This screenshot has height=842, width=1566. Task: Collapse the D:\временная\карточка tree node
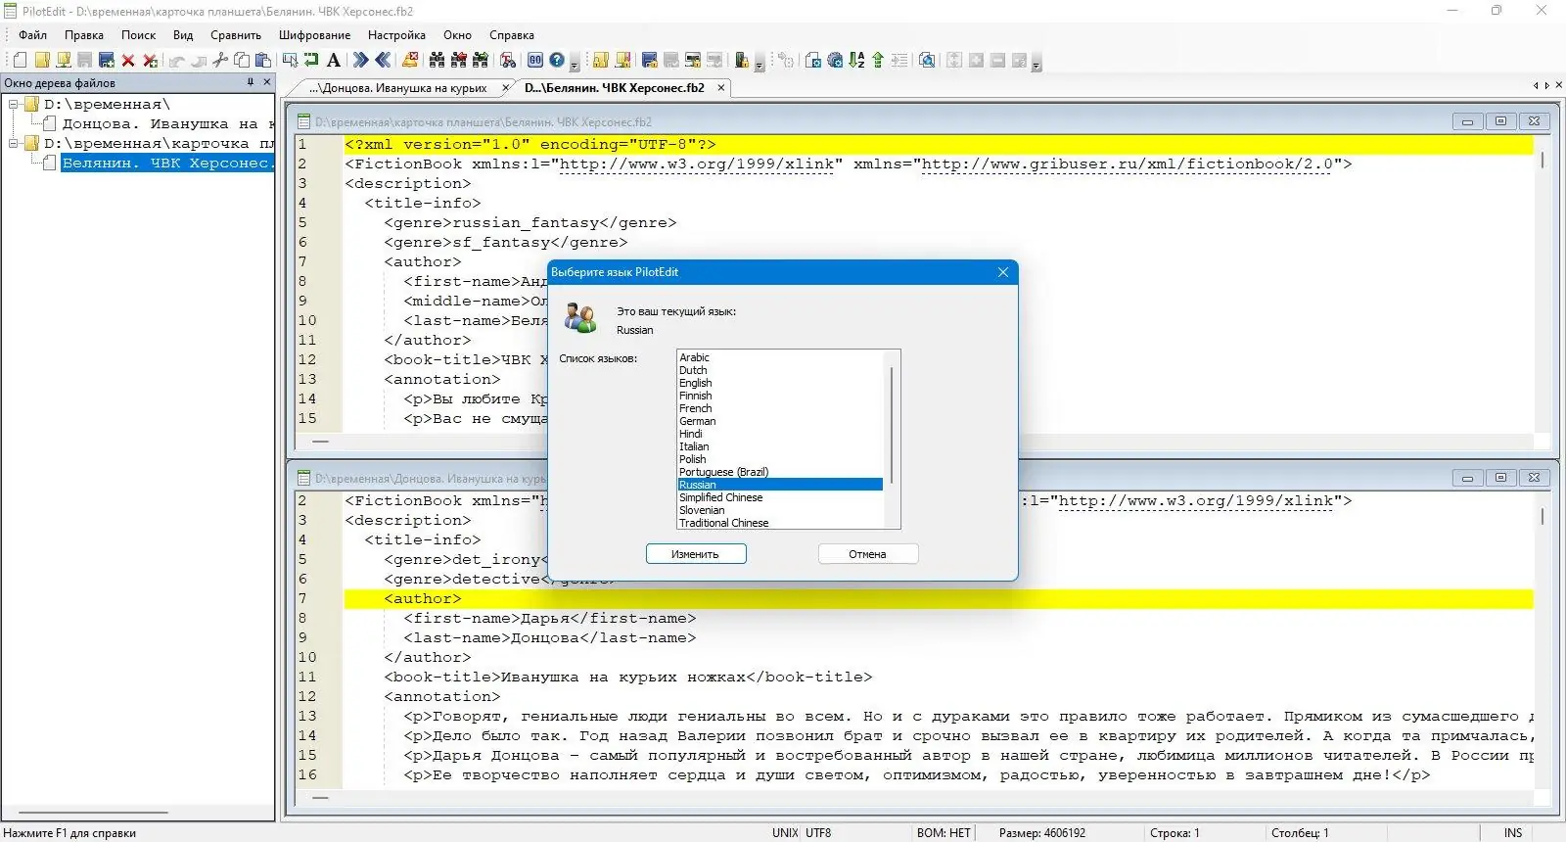click(x=15, y=143)
